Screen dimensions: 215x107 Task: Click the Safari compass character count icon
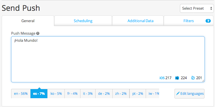pyautogui.click(x=193, y=78)
